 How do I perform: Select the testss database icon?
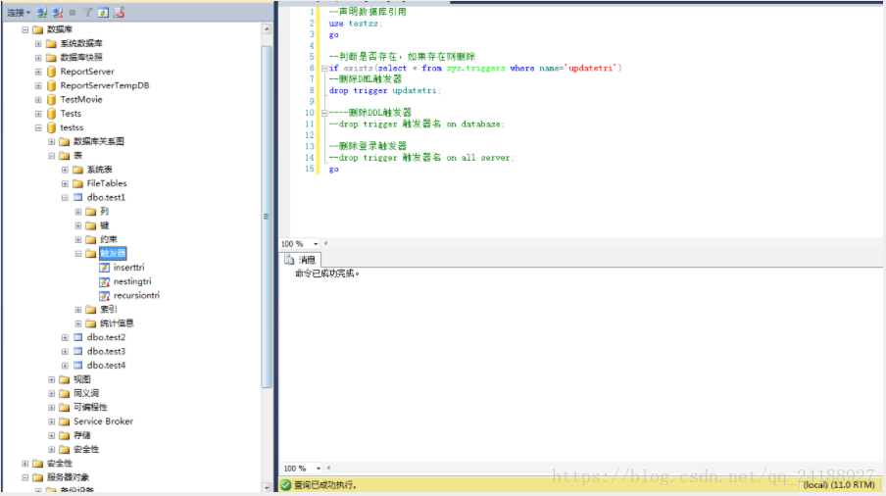point(51,127)
